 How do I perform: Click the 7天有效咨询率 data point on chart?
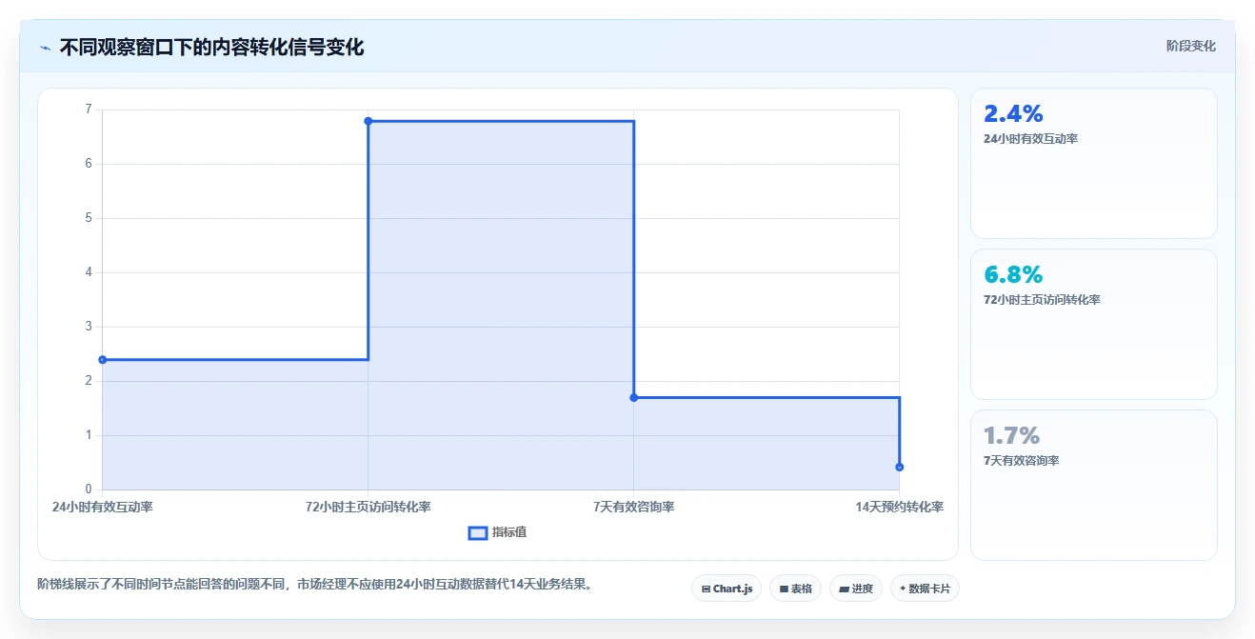point(634,397)
